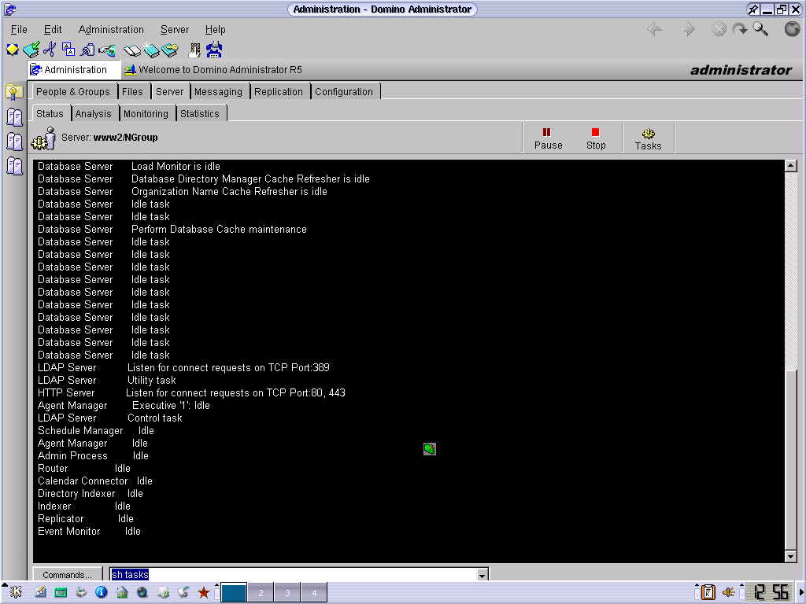Click the hand on keypad toolbar icon
This screenshot has height=604, width=806.
[x=195, y=50]
